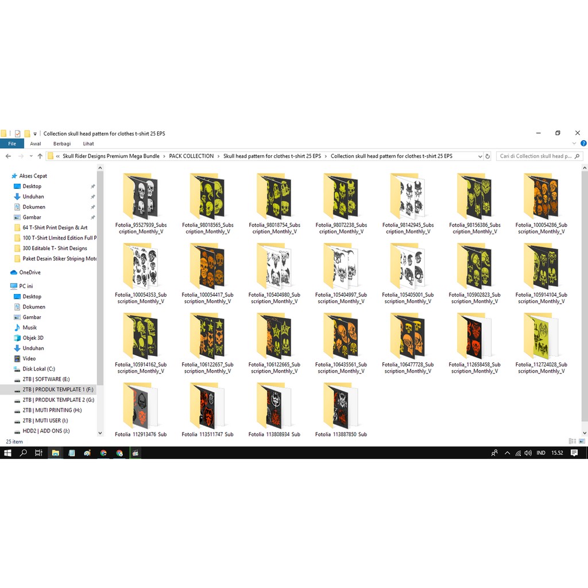Open Customize Quick Access Toolbar dropdown
Image resolution: width=588 pixels, height=588 pixels.
35,134
